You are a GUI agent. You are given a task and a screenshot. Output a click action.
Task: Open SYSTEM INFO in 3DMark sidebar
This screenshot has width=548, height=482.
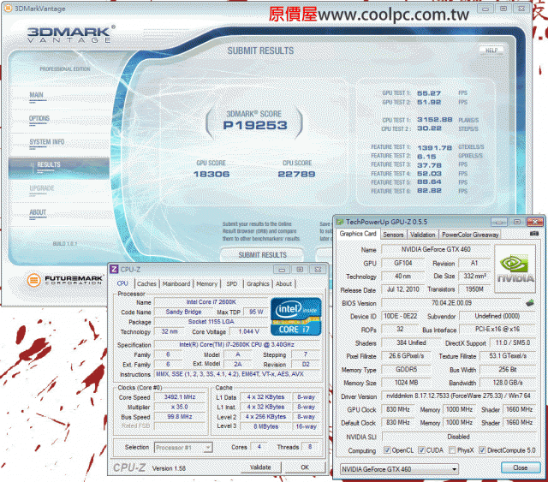pyautogui.click(x=47, y=142)
